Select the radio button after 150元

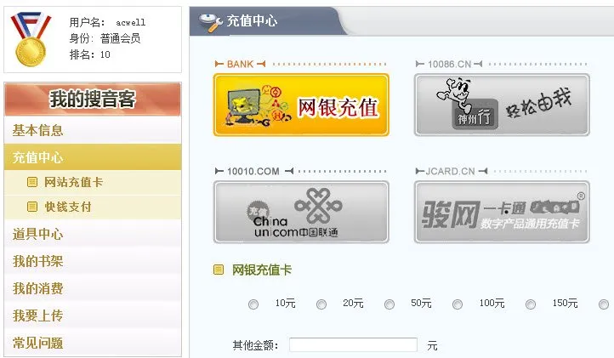(x=604, y=304)
